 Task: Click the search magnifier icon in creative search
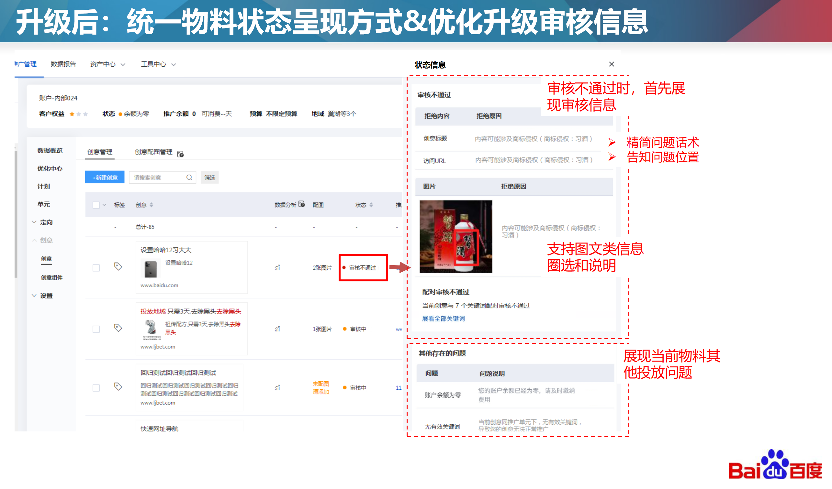(x=189, y=178)
